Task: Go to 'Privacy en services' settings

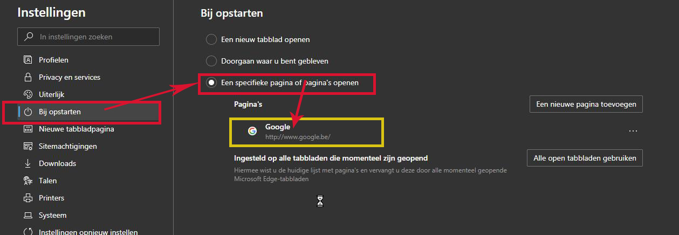Action: point(69,77)
